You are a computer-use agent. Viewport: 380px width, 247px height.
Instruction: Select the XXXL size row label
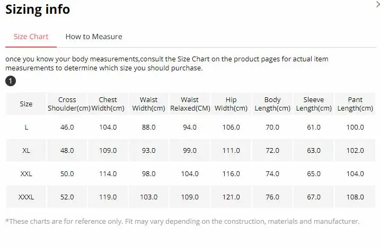tap(26, 197)
